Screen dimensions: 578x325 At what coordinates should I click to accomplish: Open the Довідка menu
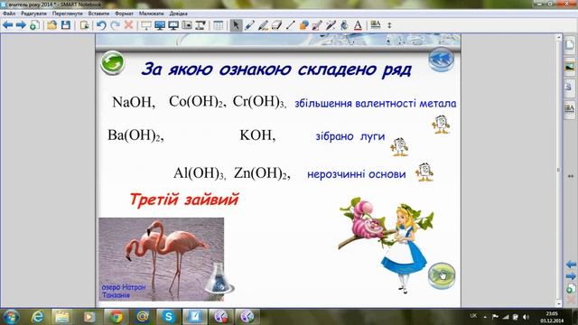179,14
